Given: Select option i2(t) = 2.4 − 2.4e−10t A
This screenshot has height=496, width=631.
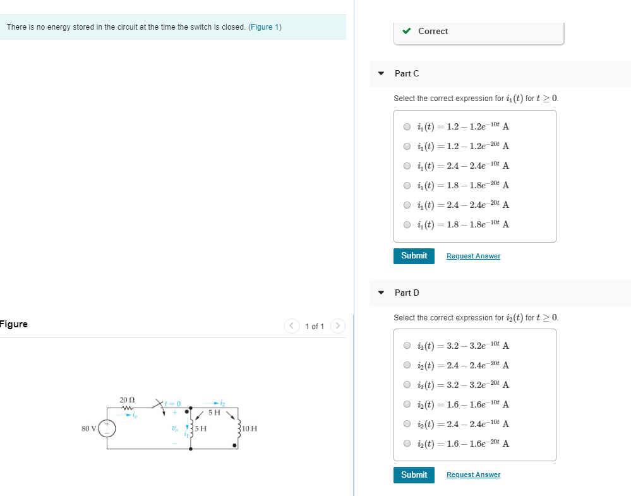Looking at the screenshot, I should pyautogui.click(x=407, y=424).
